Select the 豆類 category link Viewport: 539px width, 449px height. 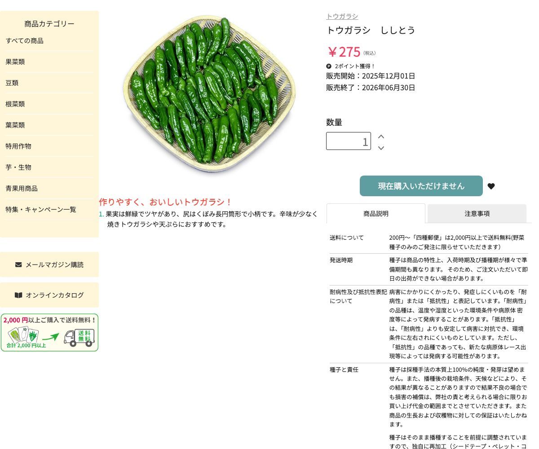click(12, 83)
